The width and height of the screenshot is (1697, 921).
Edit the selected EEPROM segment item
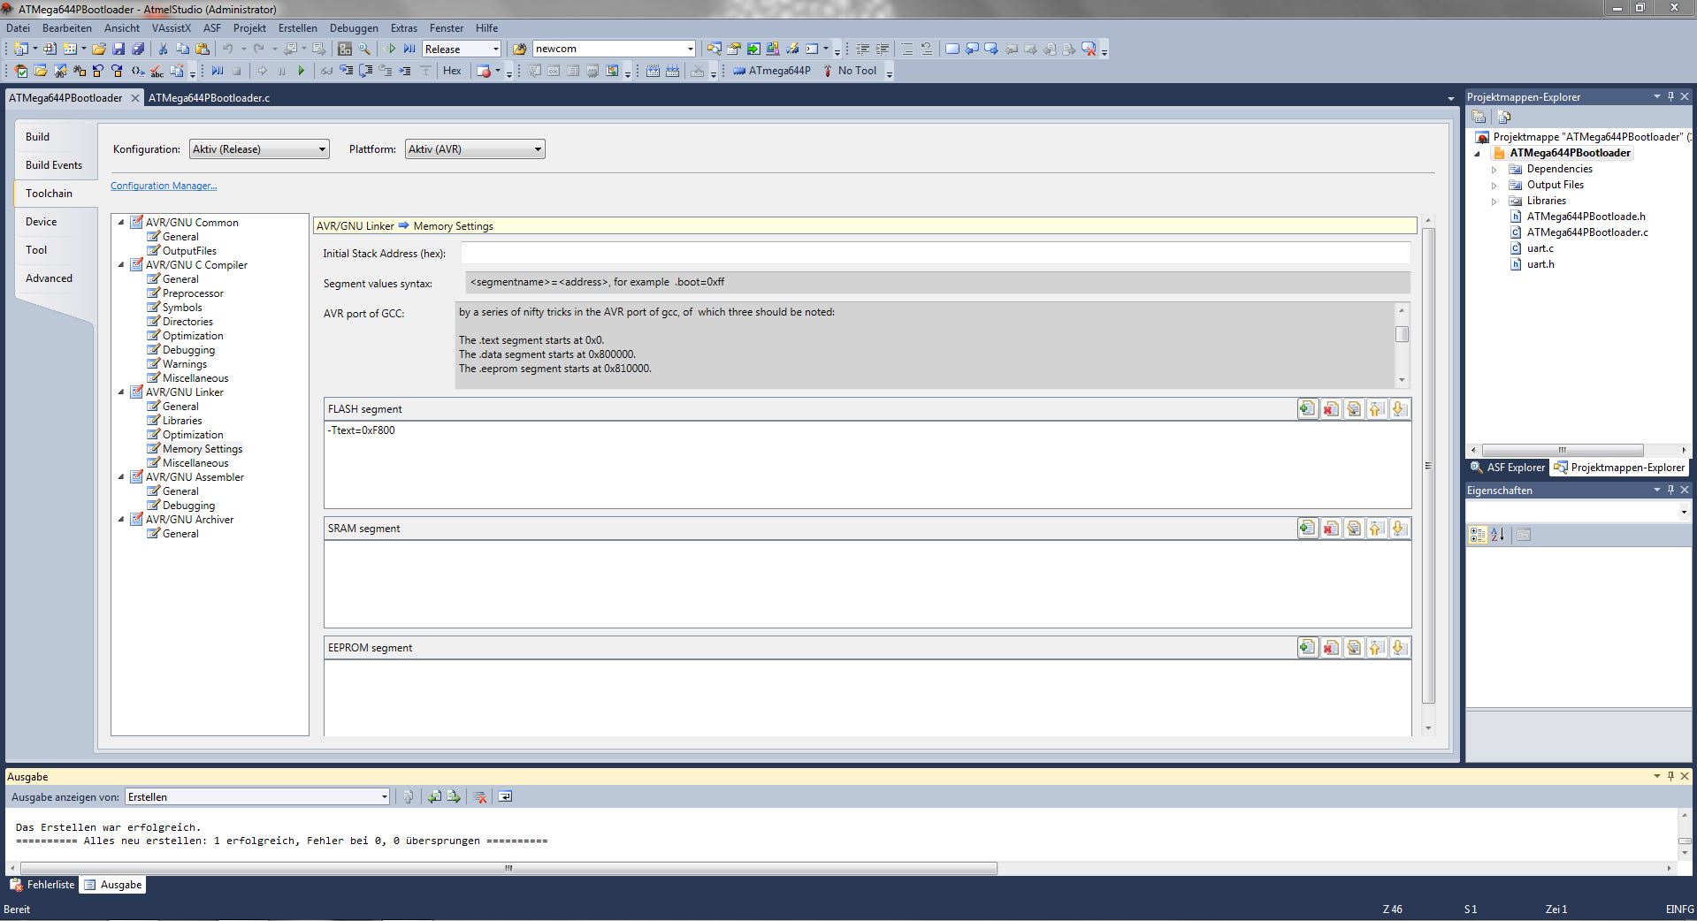coord(1353,647)
